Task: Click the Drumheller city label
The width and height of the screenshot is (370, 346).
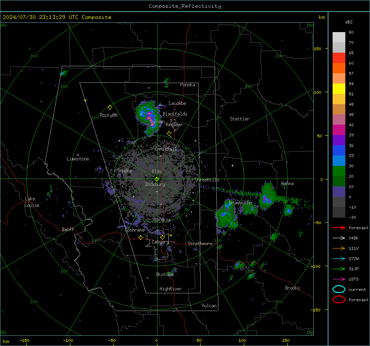Action: [241, 203]
